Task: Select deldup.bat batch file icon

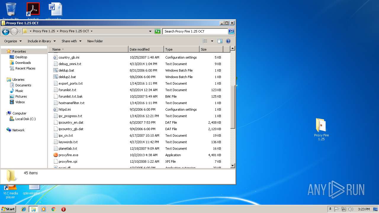Action: [x=56, y=70]
